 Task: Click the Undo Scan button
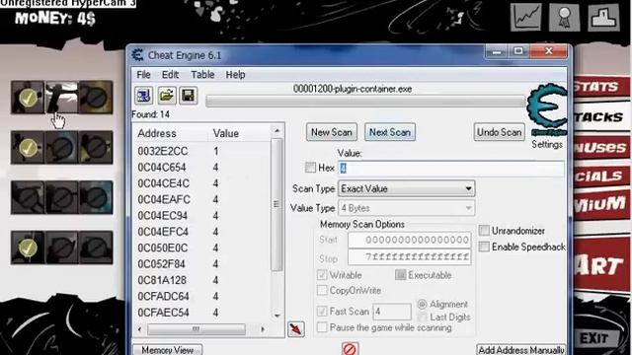[499, 132]
